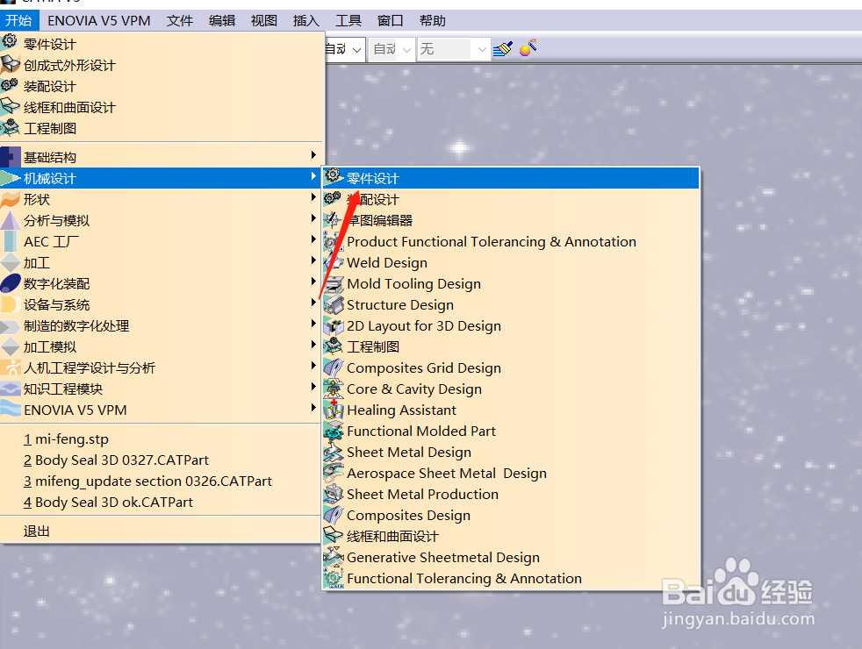Click the Generative Sheetmetal Design icon
The image size is (862, 649).
(x=334, y=557)
